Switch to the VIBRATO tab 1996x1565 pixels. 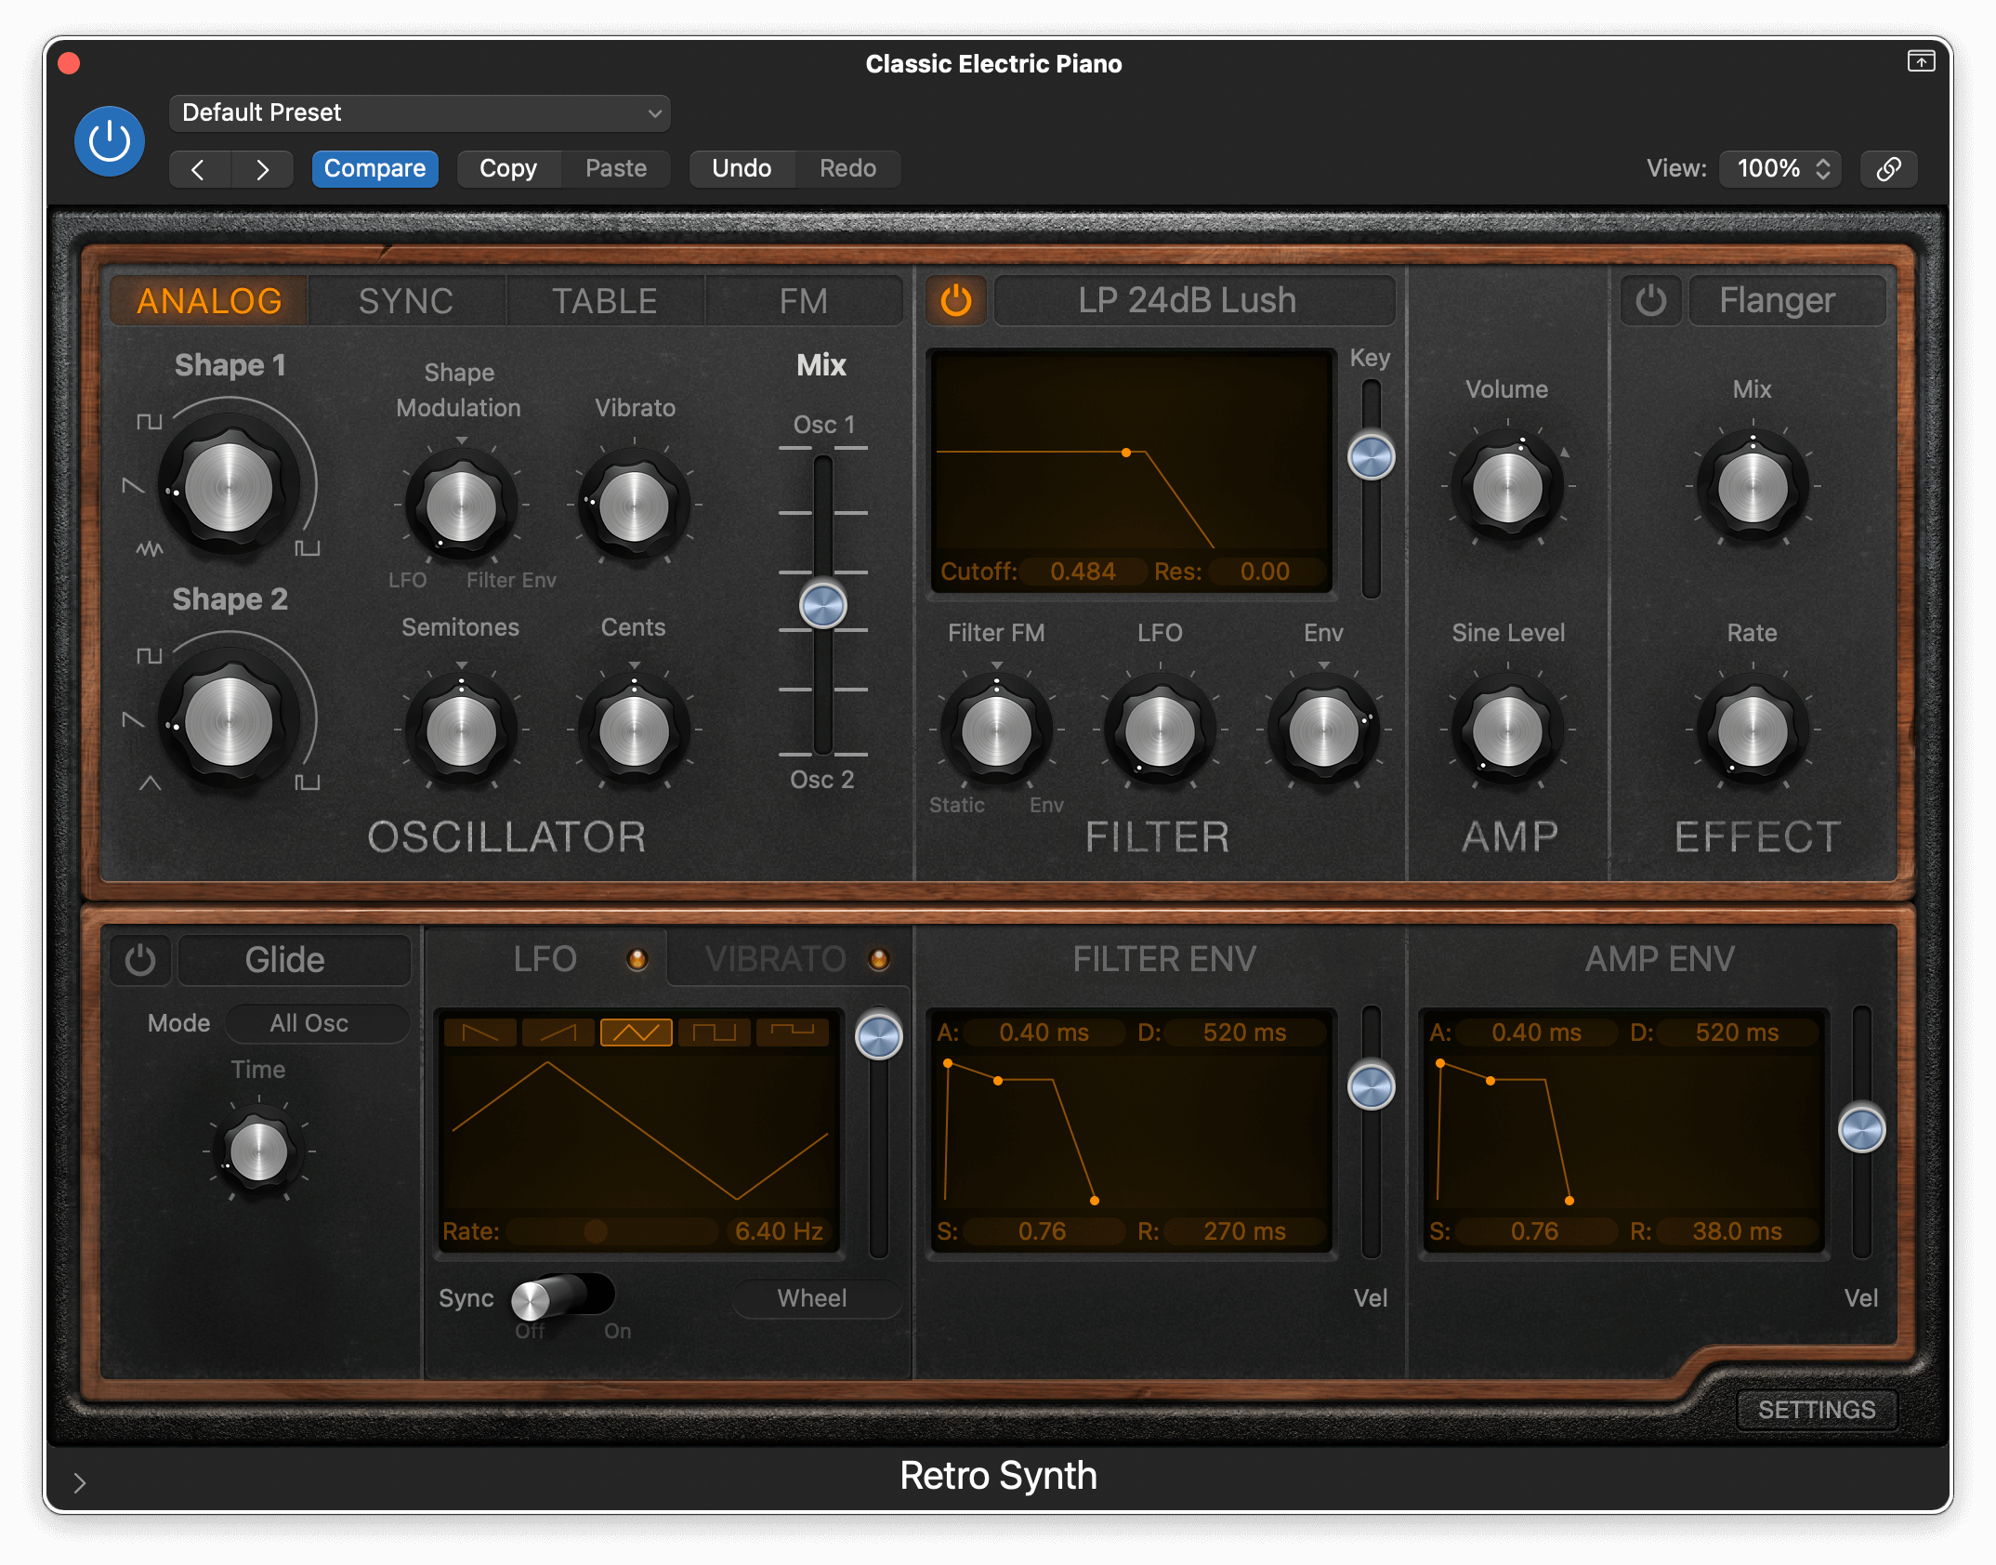pos(776,959)
